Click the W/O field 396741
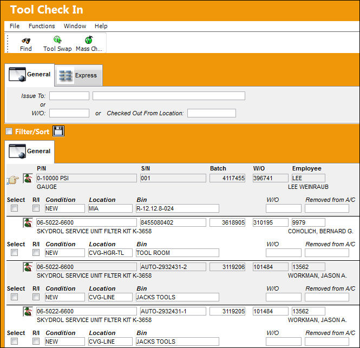Screen dimensions: 360x348 pos(271,178)
